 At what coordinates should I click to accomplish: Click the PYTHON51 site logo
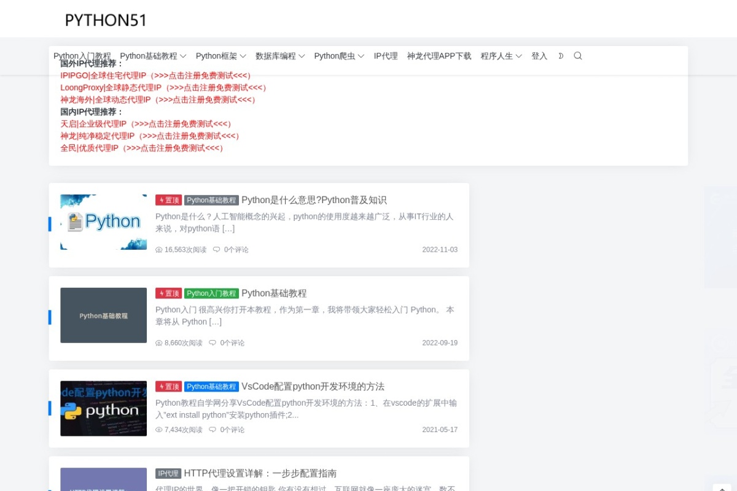click(x=106, y=20)
